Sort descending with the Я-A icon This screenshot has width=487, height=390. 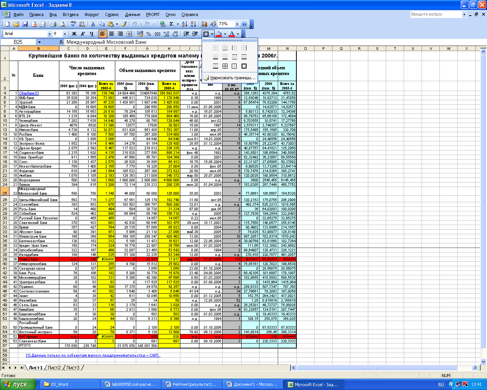pyautogui.click(x=193, y=24)
